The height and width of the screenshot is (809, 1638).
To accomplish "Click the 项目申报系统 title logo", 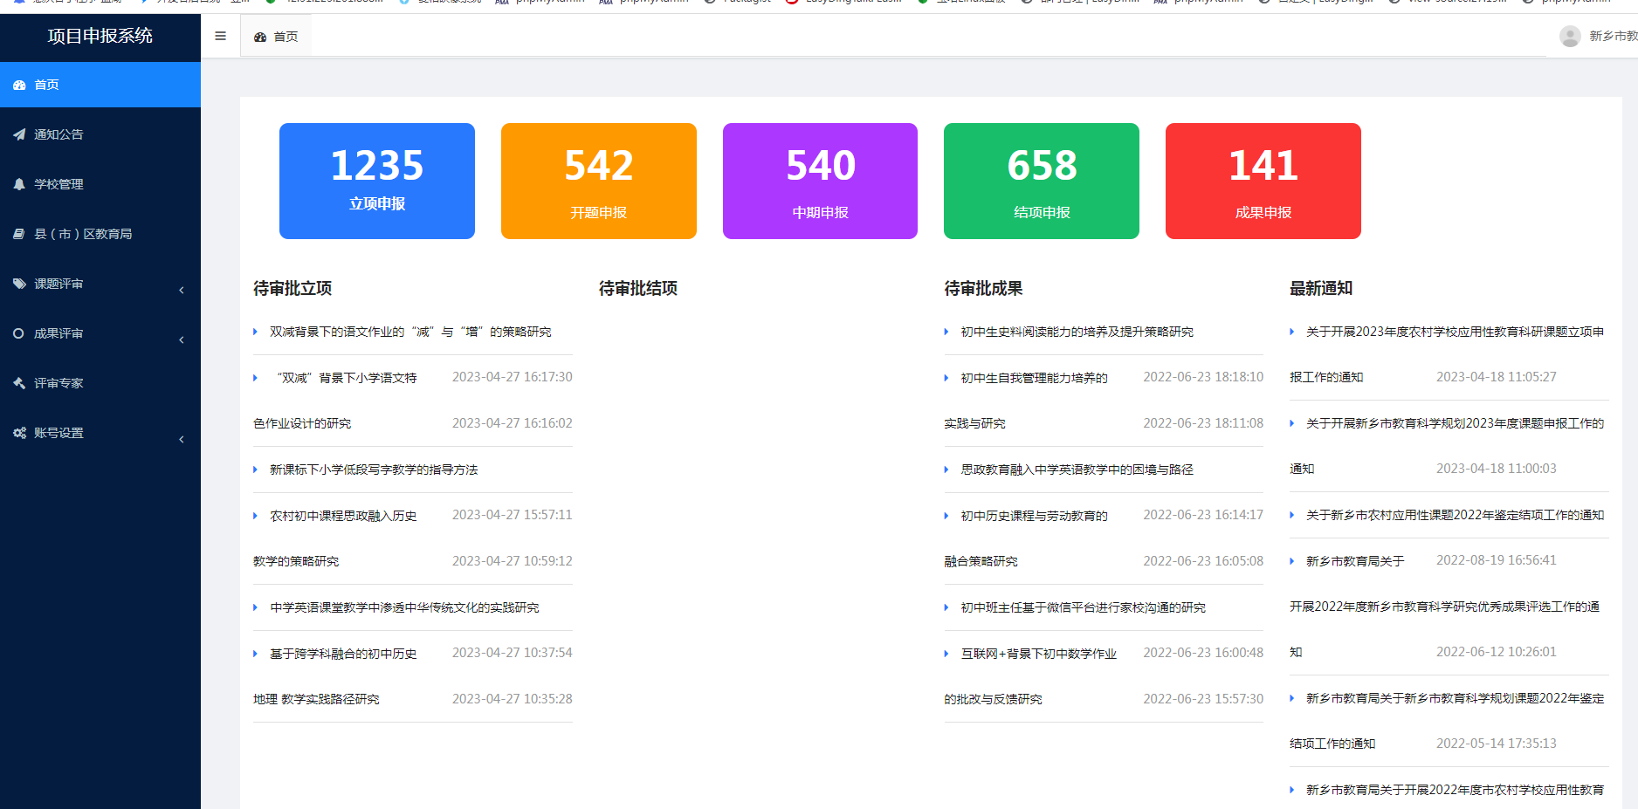I will point(100,36).
